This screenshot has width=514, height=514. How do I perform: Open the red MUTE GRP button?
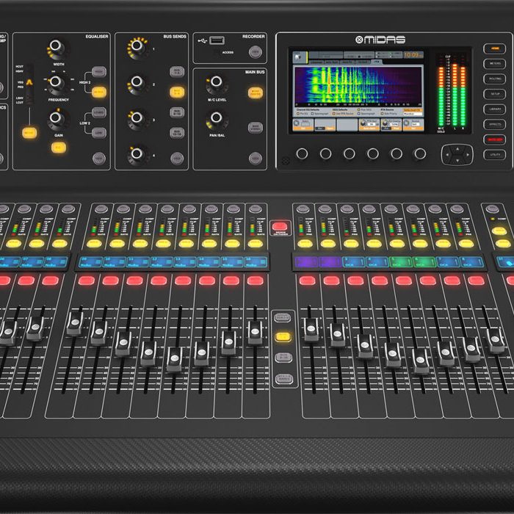tap(494, 140)
